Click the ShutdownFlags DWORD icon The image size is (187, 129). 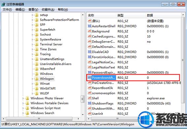tap(89, 103)
